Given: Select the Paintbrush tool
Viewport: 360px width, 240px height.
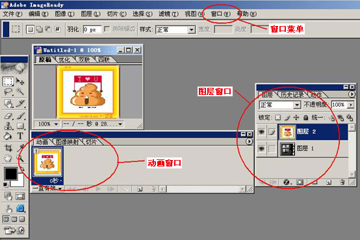Looking at the screenshot, I should coord(21,116).
